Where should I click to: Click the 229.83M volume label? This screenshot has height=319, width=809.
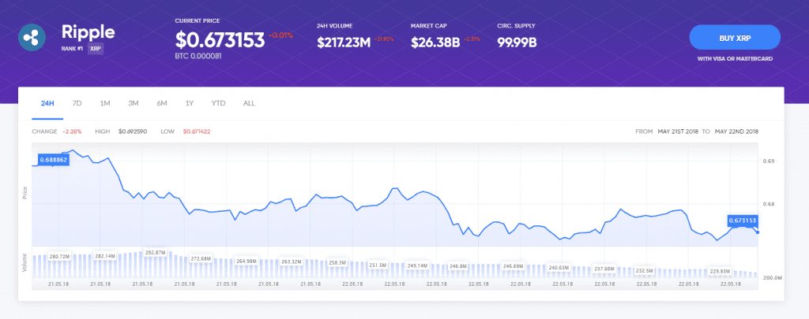click(x=720, y=271)
